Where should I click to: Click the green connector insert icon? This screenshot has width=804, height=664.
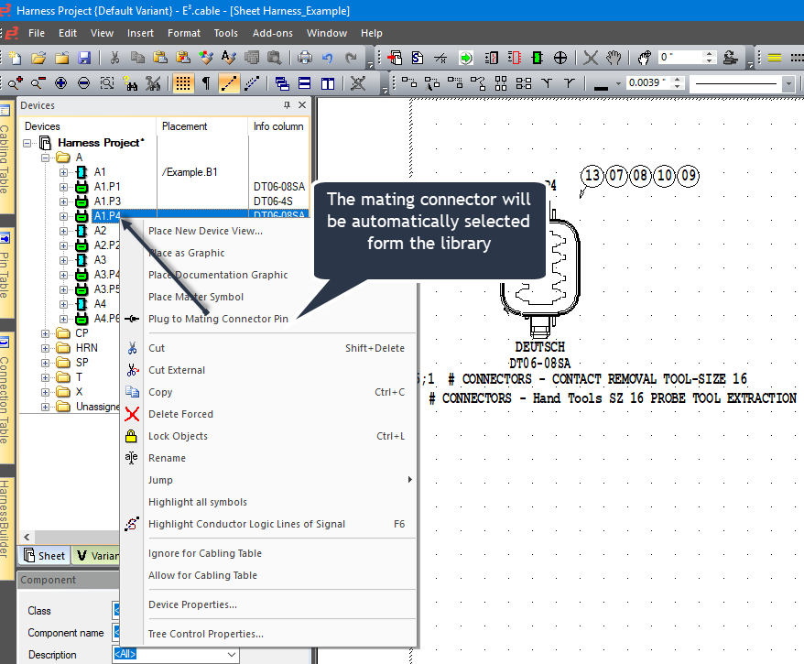tap(538, 58)
